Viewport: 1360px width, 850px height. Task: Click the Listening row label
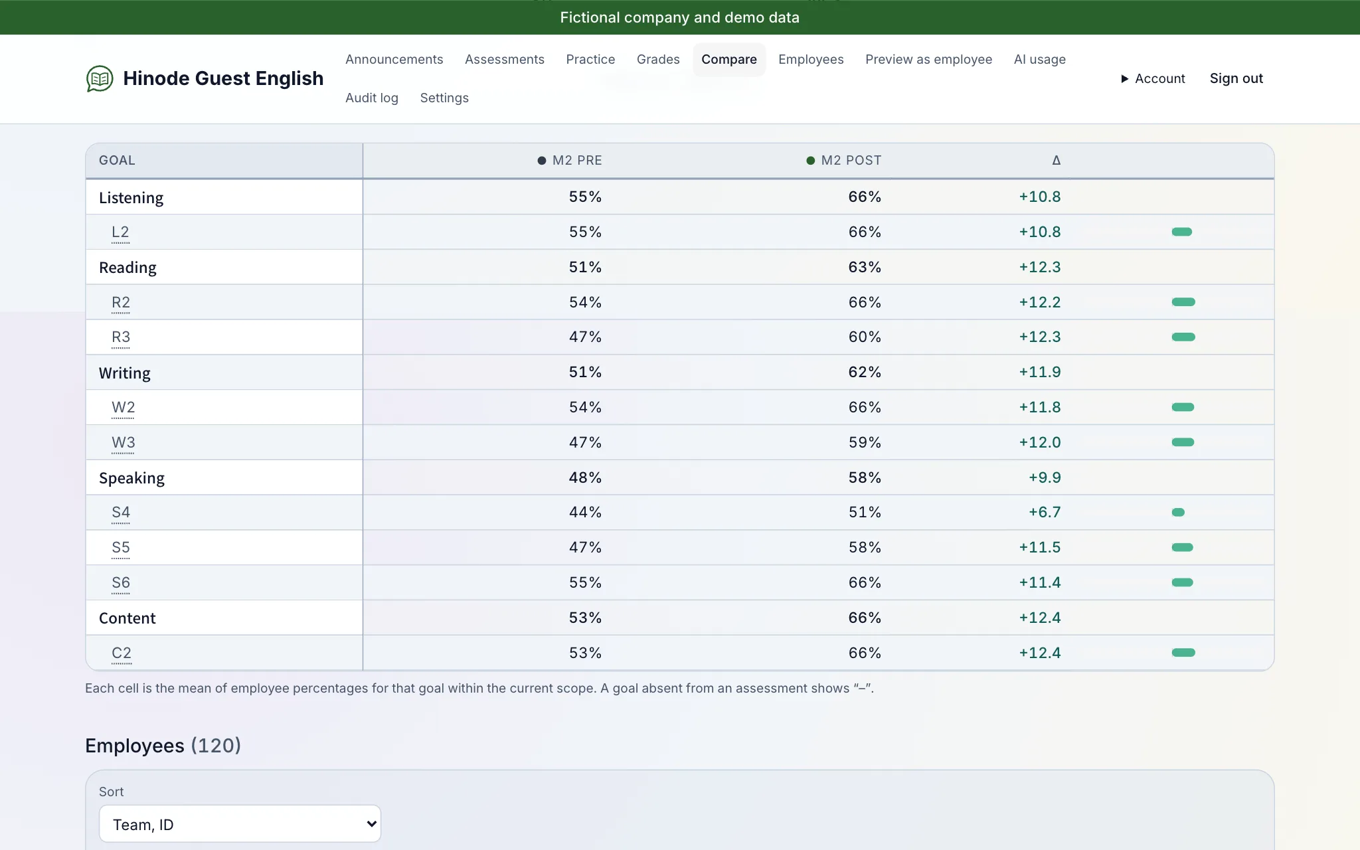[131, 198]
